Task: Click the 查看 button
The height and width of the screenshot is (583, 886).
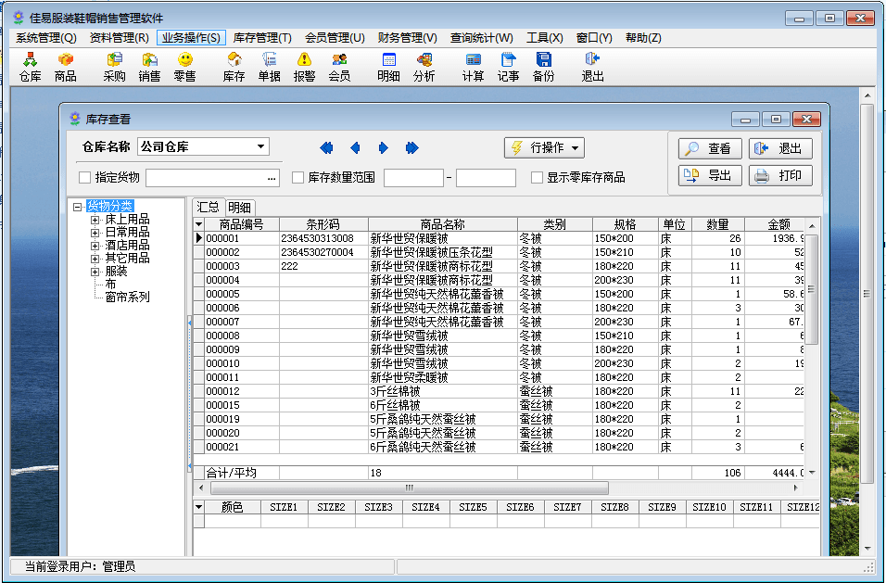Action: (710, 148)
